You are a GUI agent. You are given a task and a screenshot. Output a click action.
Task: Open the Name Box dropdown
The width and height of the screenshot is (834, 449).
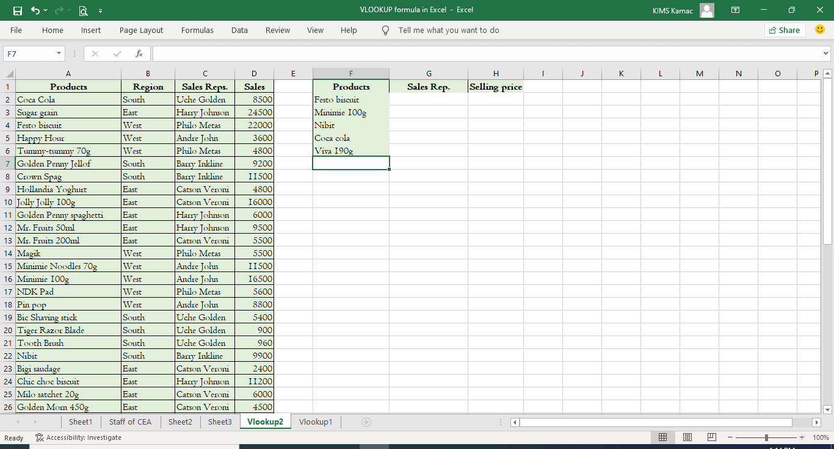(58, 53)
